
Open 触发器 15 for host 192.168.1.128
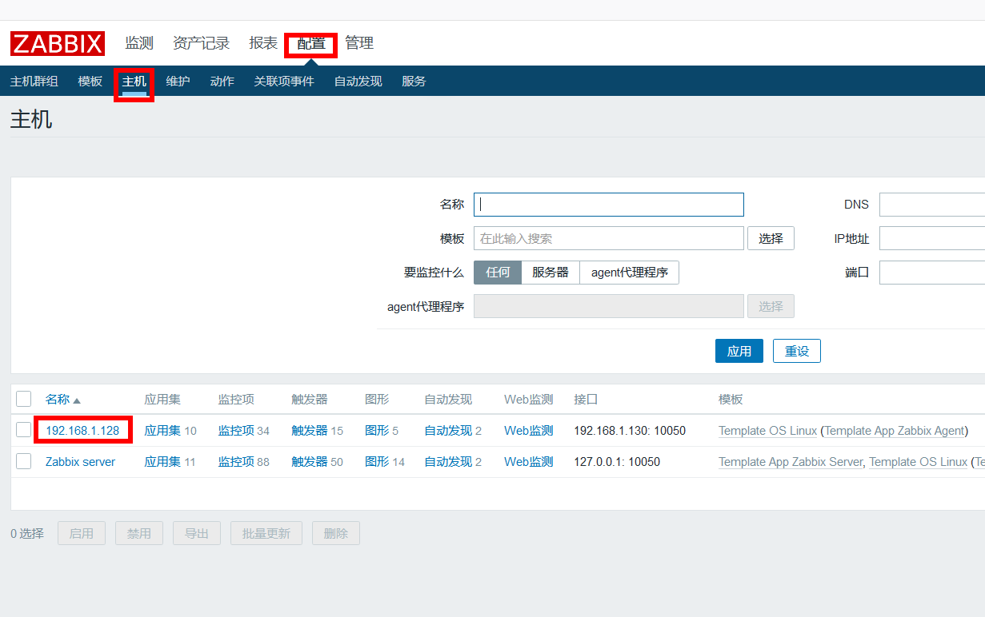pos(310,431)
